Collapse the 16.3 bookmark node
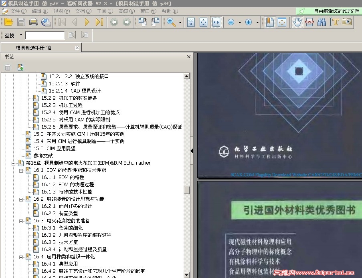This screenshot has height=278, width=362. (x=21, y=221)
